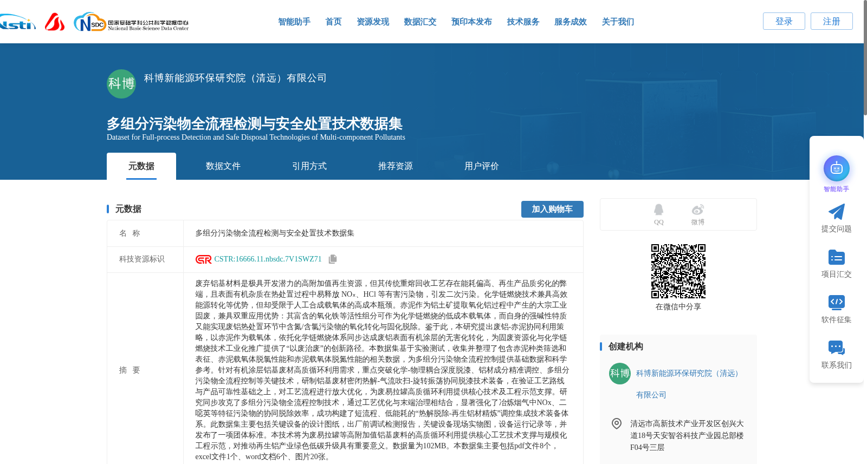Click organization name in blue banner

coord(235,78)
